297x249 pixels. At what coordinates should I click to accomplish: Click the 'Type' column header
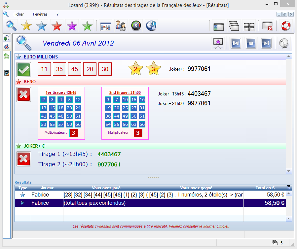click(23, 188)
